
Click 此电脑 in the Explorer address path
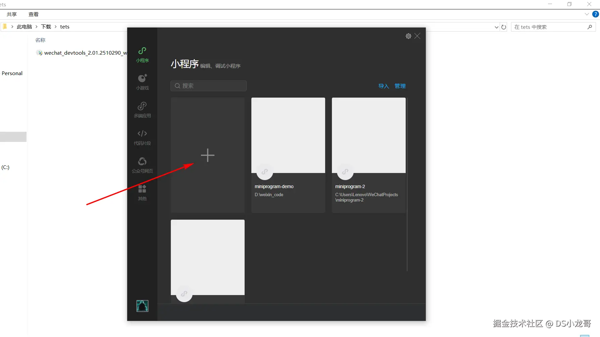24,27
